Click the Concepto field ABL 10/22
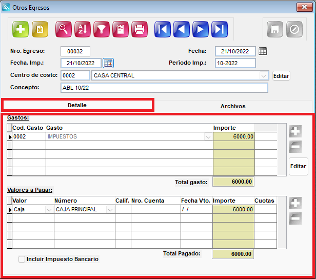This screenshot has width=316, height=279. point(164,88)
